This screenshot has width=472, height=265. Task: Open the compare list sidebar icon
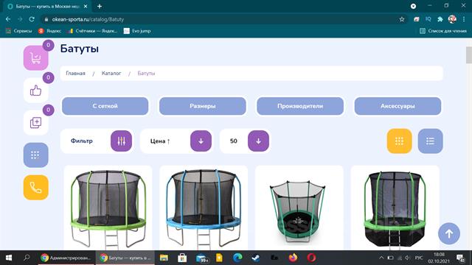pyautogui.click(x=36, y=123)
